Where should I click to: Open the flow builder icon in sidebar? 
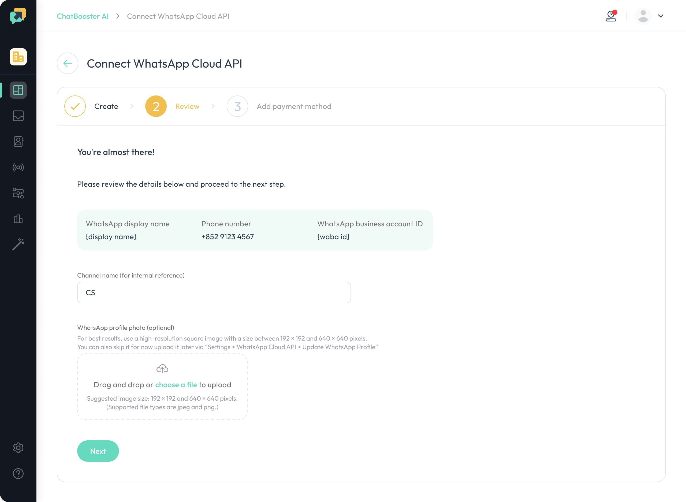[x=18, y=193]
